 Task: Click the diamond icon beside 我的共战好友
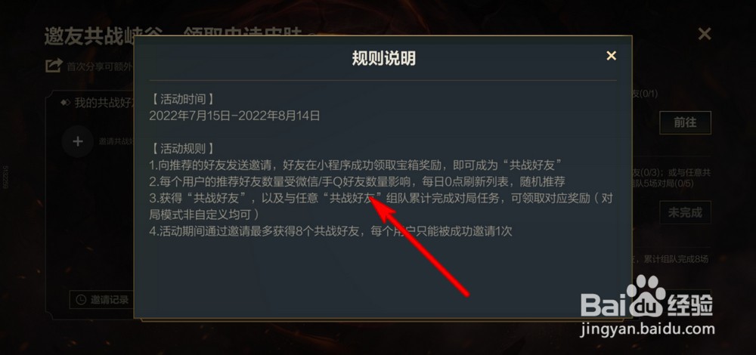point(66,103)
